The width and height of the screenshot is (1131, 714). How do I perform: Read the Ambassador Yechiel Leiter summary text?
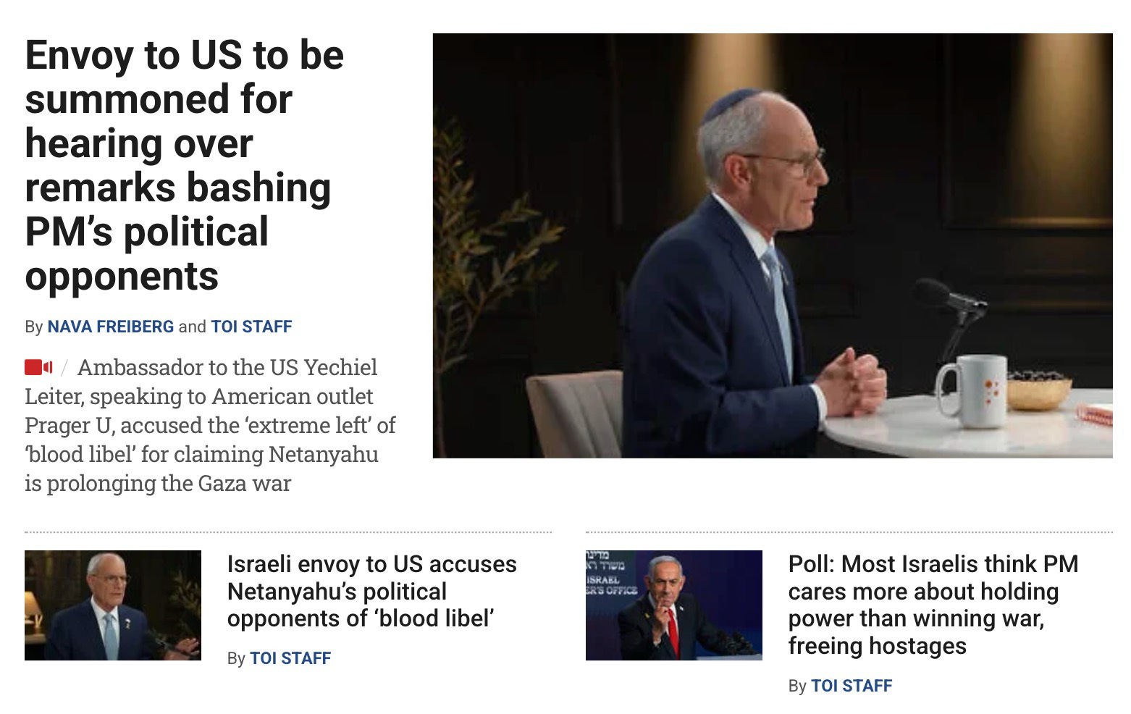pyautogui.click(x=210, y=425)
